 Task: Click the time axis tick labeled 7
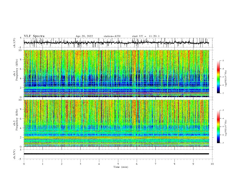(156, 164)
